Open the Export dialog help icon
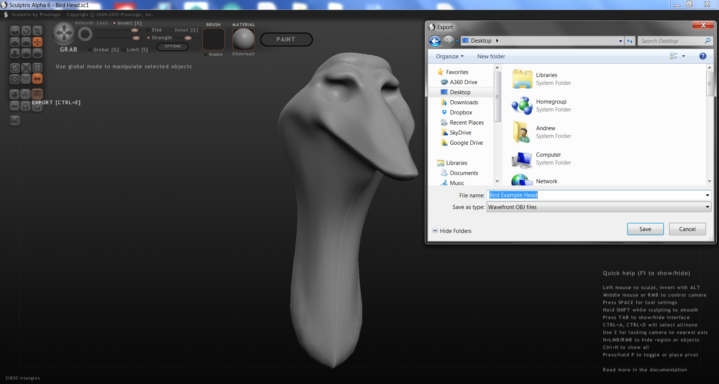719x384 pixels. (x=703, y=56)
